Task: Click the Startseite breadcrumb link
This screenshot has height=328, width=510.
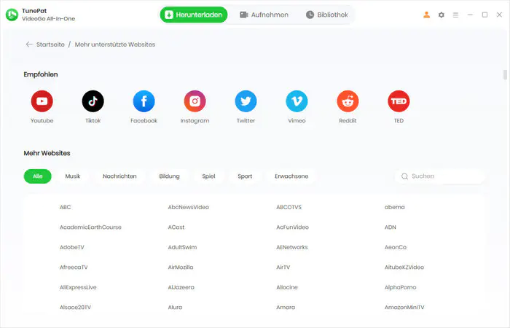Action: [50, 44]
